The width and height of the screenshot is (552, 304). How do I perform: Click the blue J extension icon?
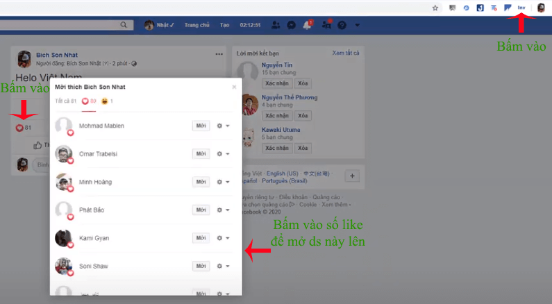click(480, 8)
